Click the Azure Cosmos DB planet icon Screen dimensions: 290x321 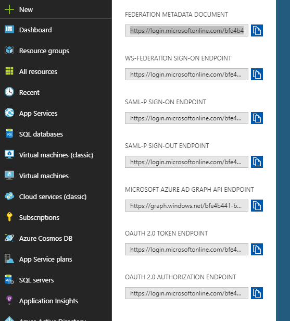(9, 238)
